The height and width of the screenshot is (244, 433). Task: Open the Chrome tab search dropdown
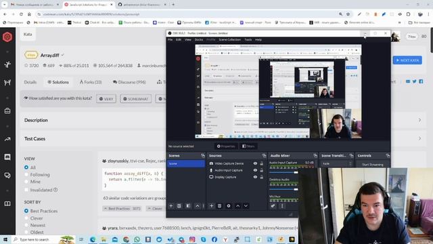pyautogui.click(x=5, y=5)
